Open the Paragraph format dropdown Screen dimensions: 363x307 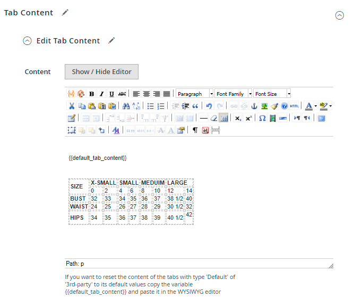pyautogui.click(x=194, y=94)
